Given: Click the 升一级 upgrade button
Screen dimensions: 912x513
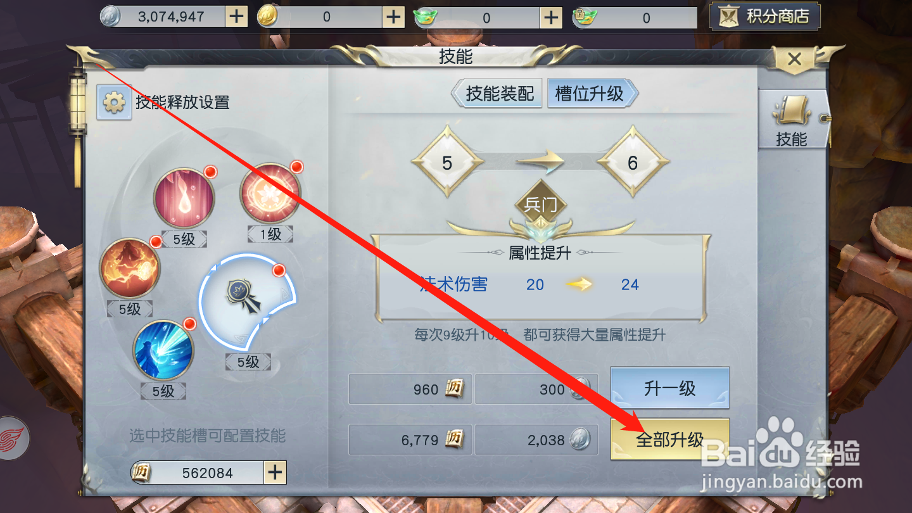Looking at the screenshot, I should 670,388.
